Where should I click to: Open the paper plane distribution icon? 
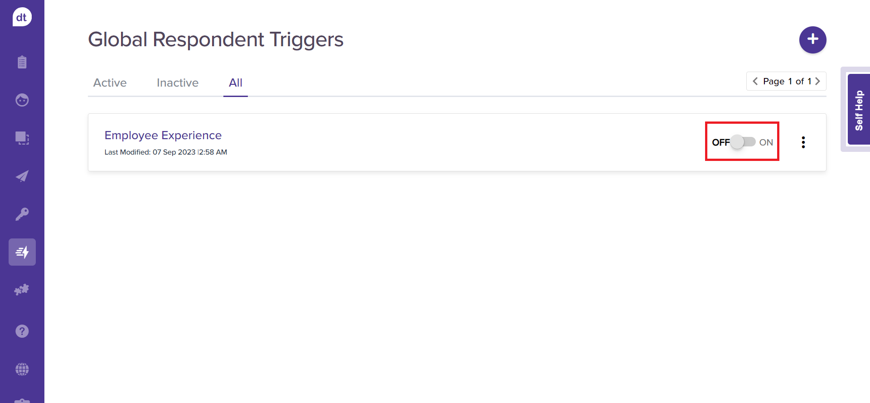[22, 176]
